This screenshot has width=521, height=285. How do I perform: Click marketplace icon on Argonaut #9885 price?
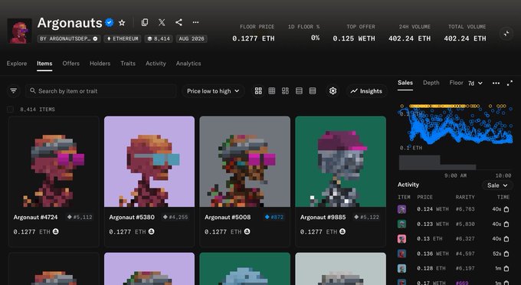342,231
